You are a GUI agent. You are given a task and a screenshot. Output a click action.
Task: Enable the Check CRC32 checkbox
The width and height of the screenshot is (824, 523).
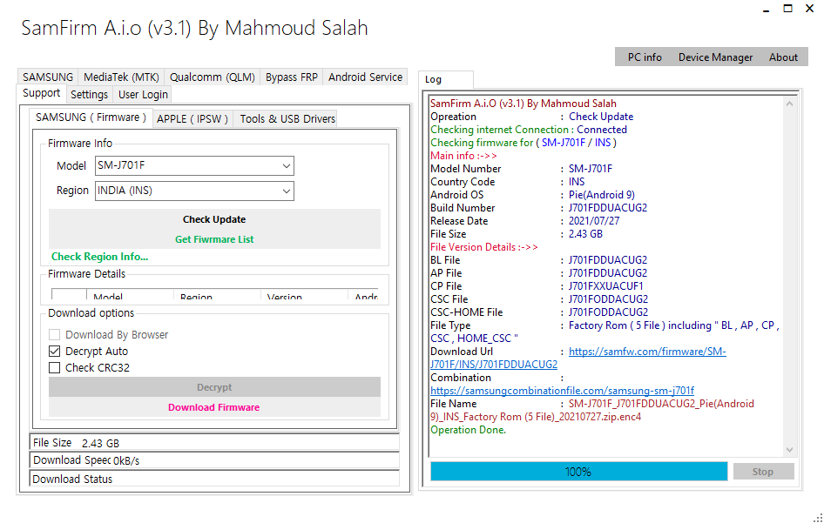click(54, 367)
